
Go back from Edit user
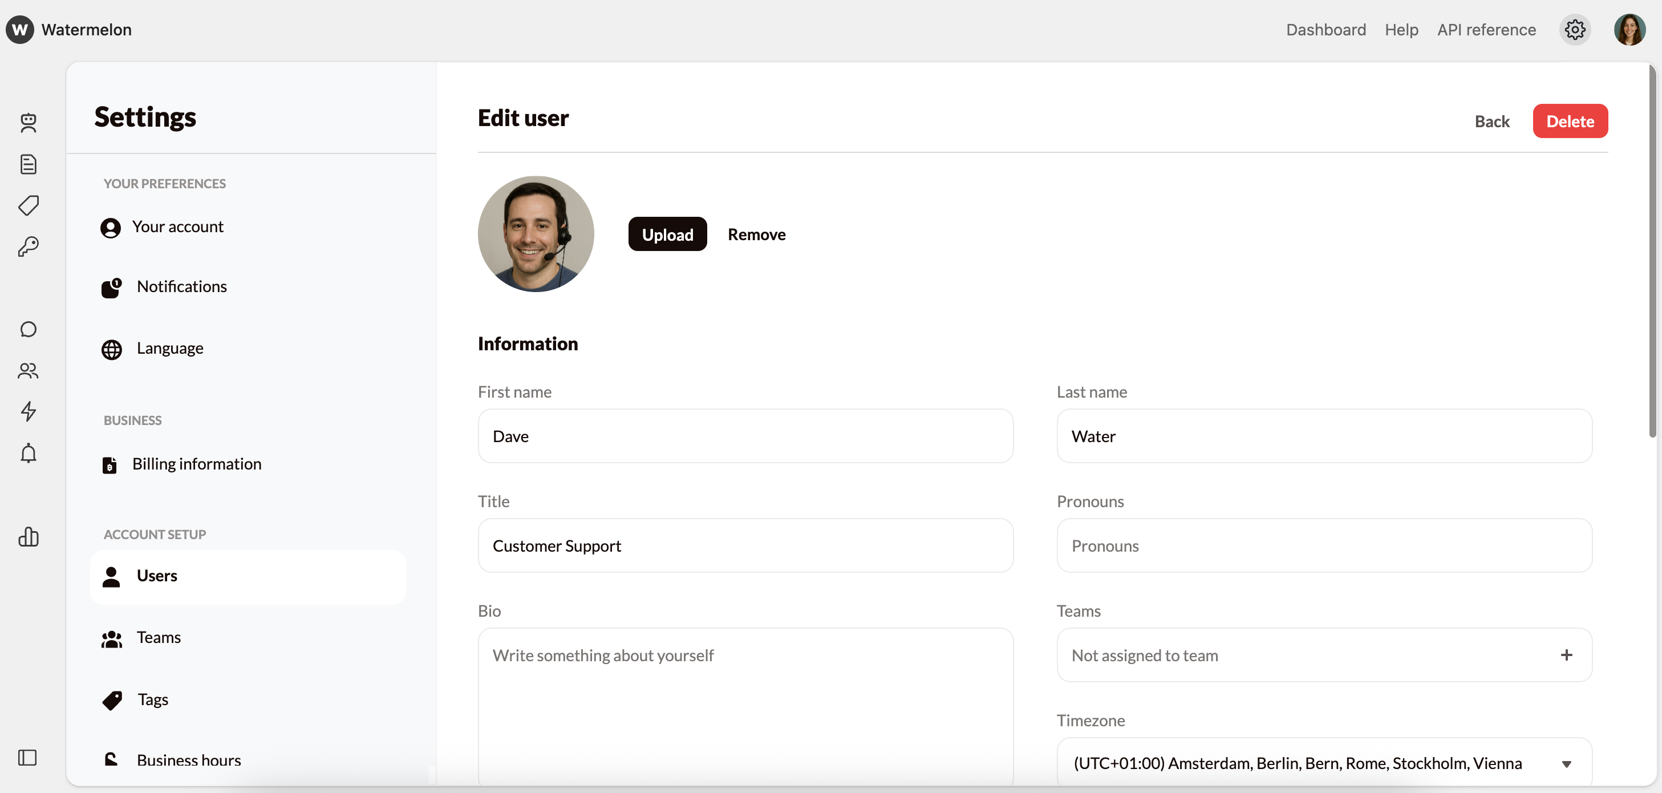(x=1491, y=120)
